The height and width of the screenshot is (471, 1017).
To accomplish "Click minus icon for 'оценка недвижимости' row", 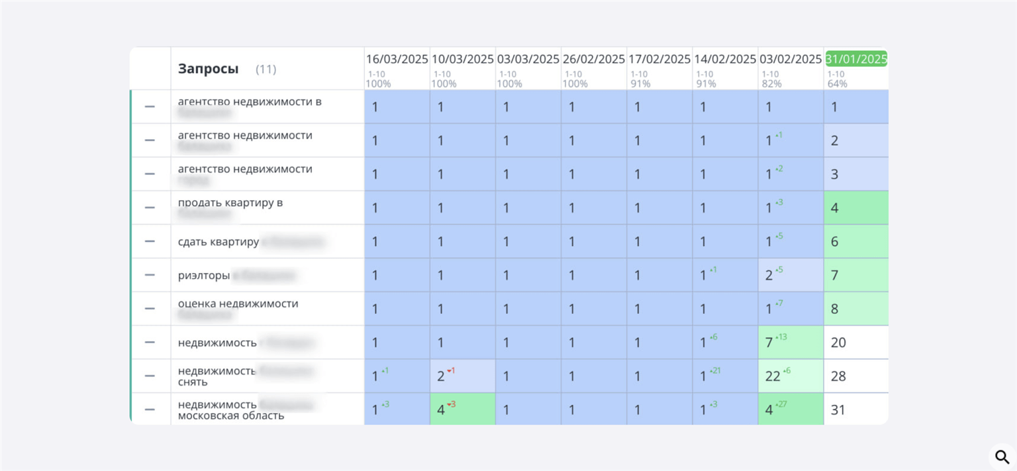I will [150, 309].
